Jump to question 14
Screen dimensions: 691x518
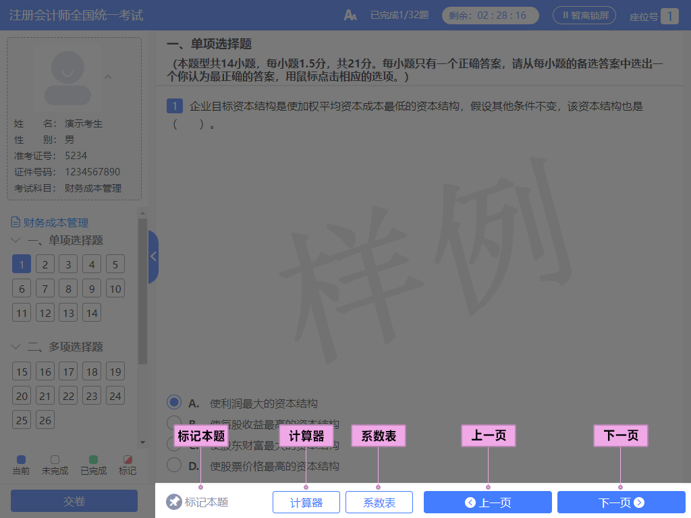[x=92, y=312]
